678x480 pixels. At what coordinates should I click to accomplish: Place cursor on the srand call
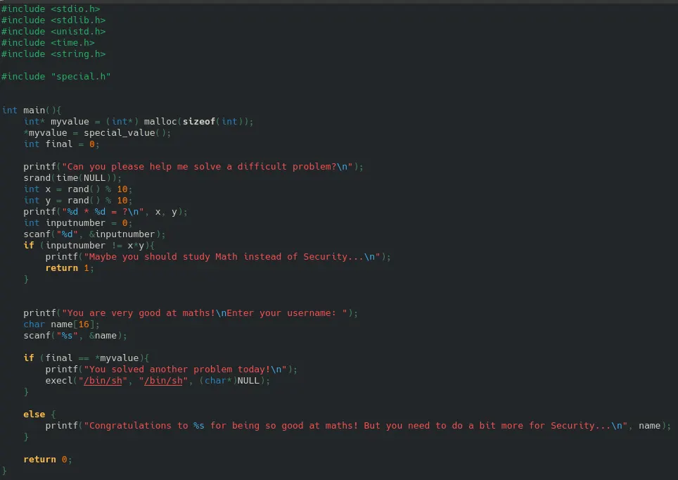pos(37,177)
